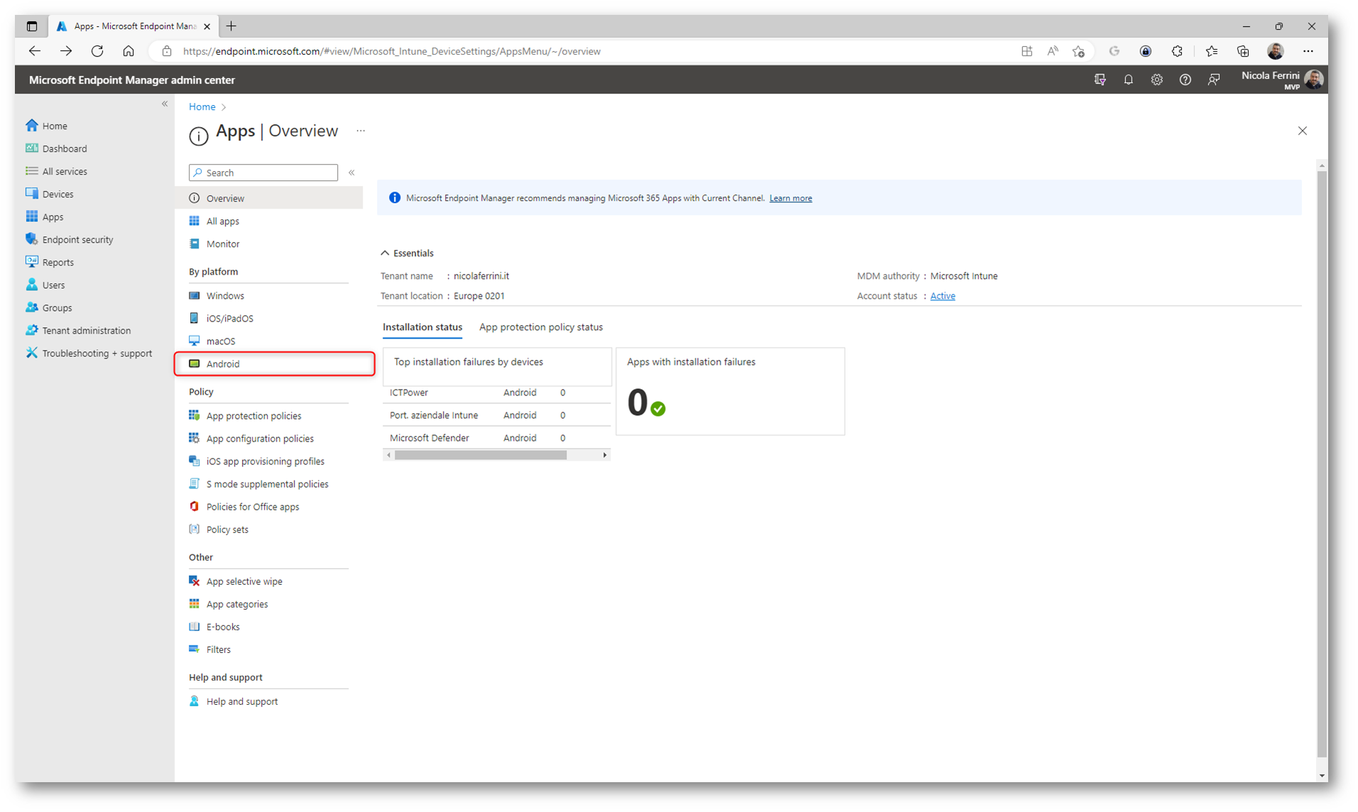
Task: Open Nicola Ferrini account avatar
Action: pyautogui.click(x=1313, y=79)
